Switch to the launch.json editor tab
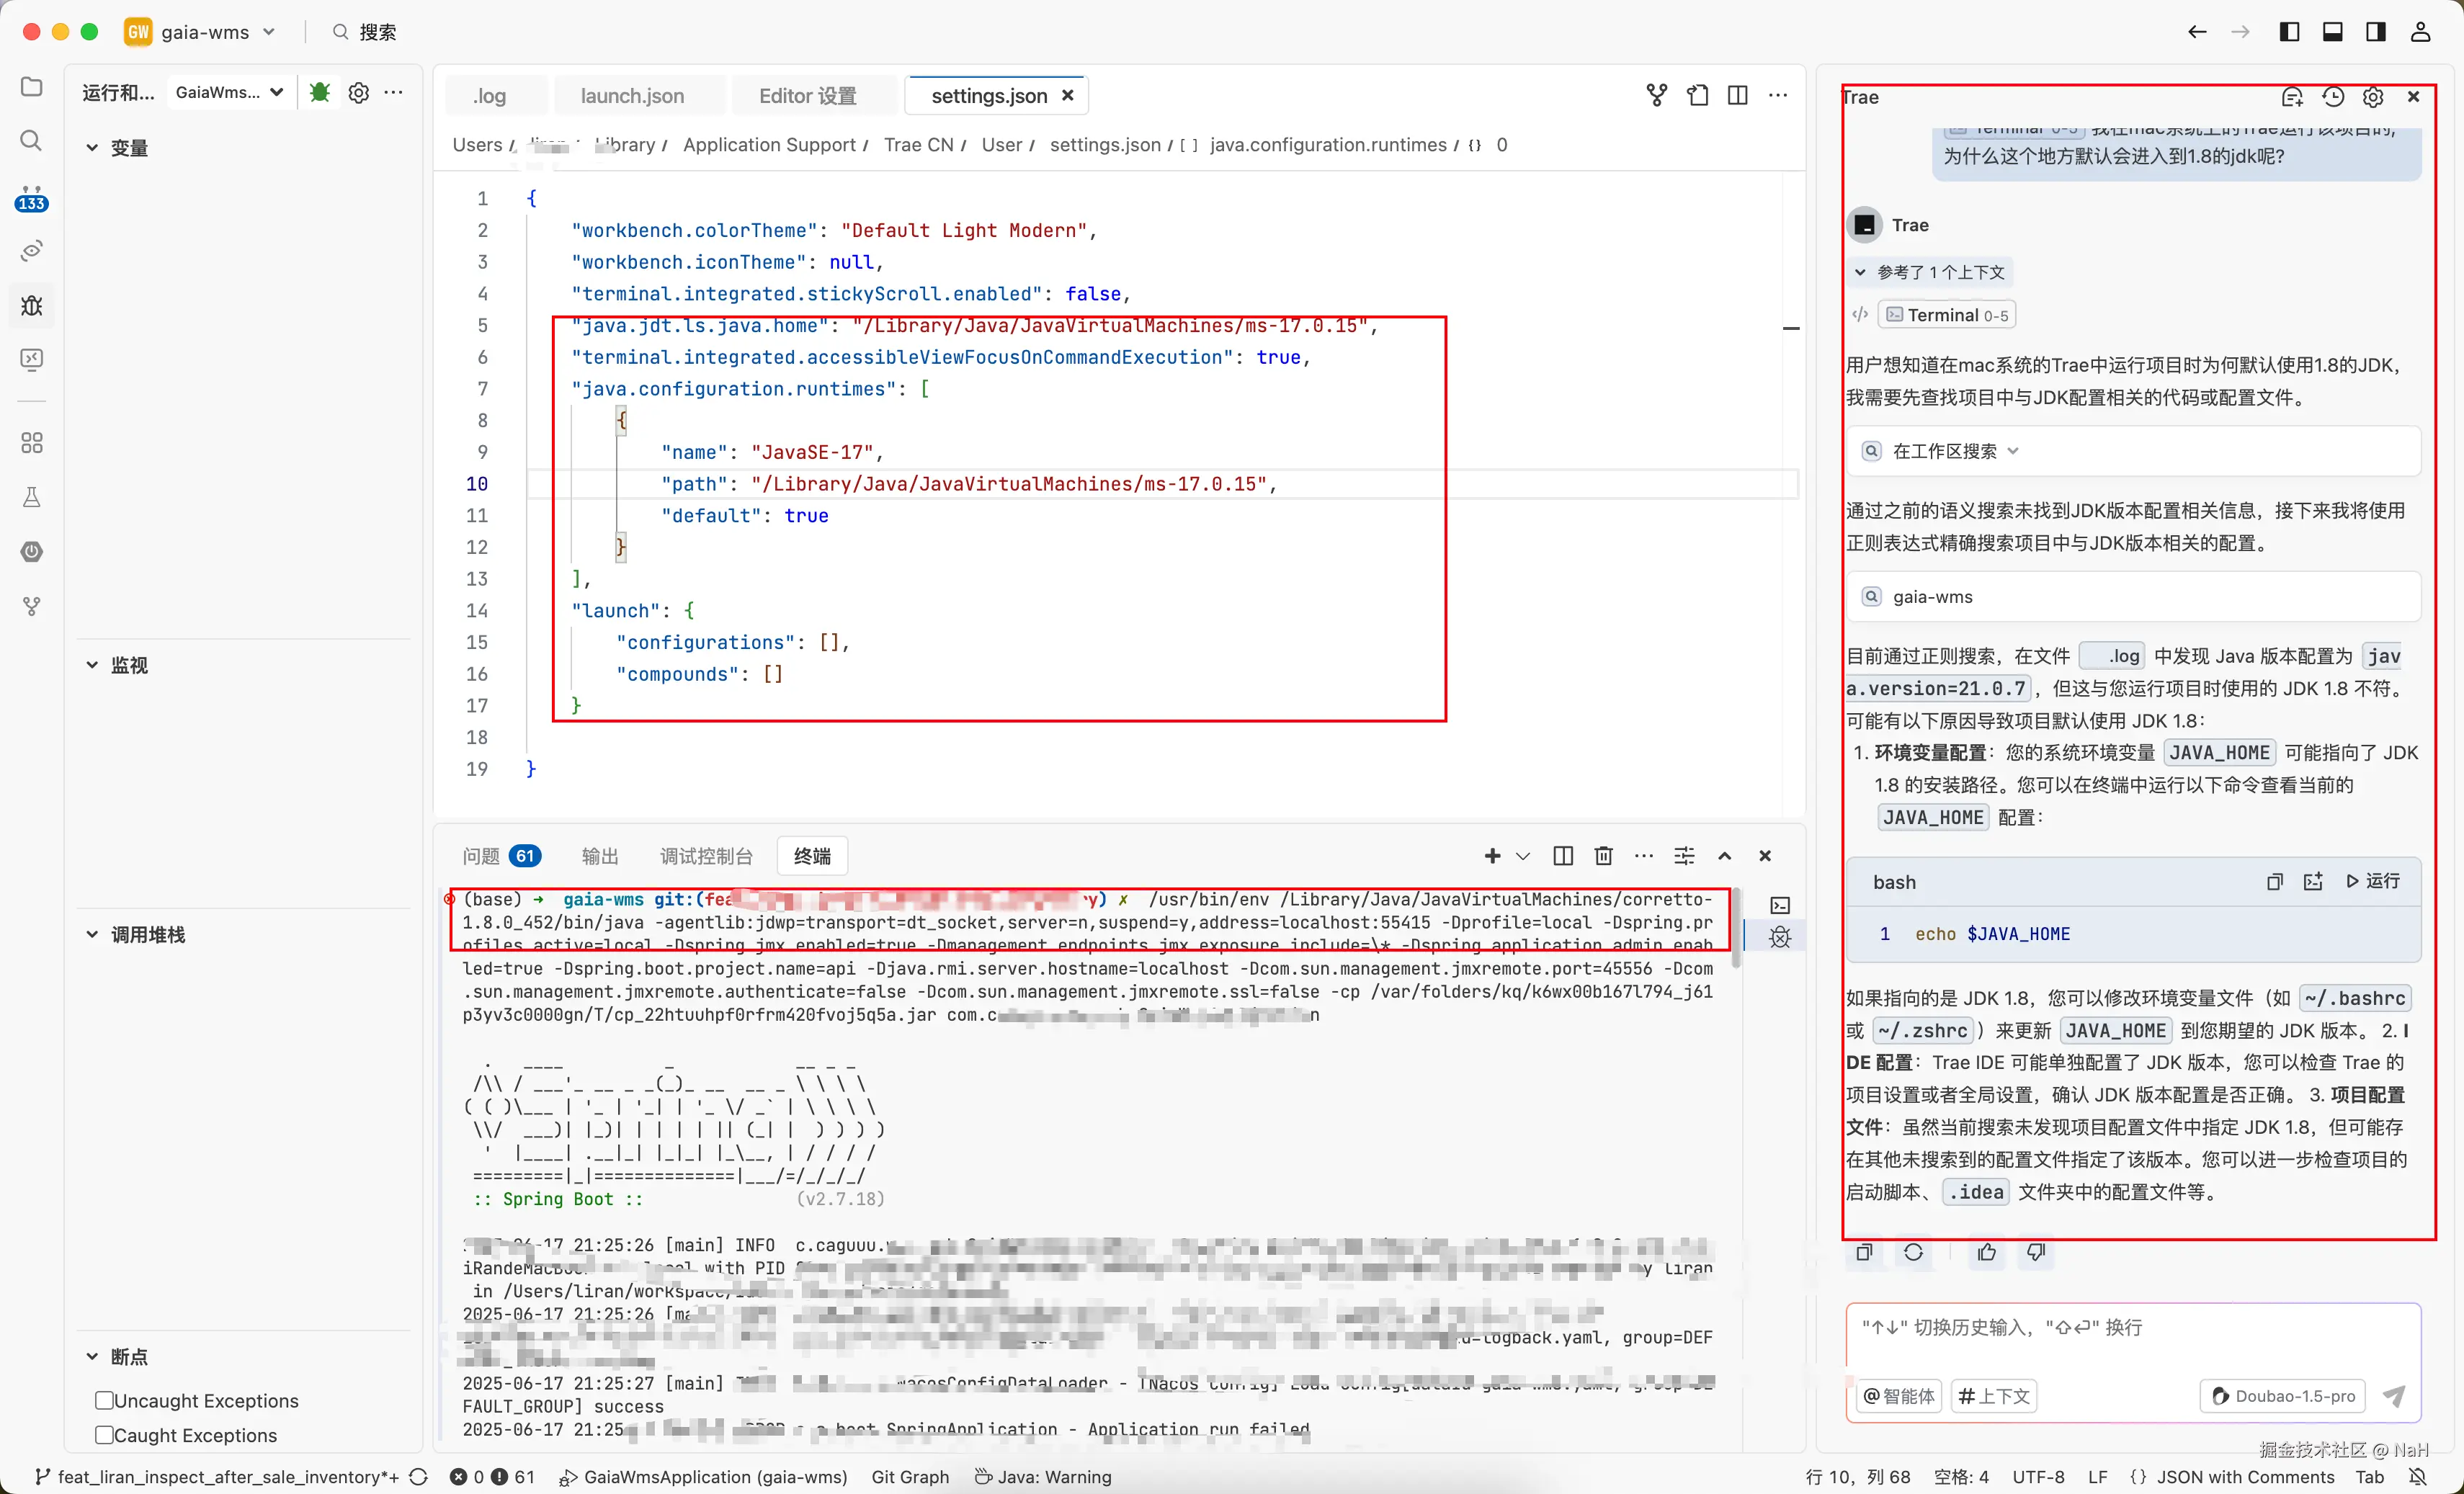 coord(632,96)
